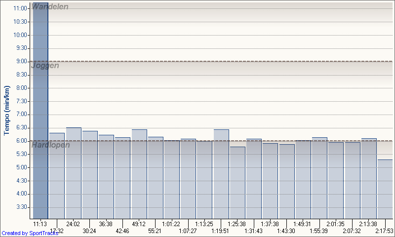395x237 pixels.
Task: Click the 24:02 time label
Action: [x=73, y=224]
